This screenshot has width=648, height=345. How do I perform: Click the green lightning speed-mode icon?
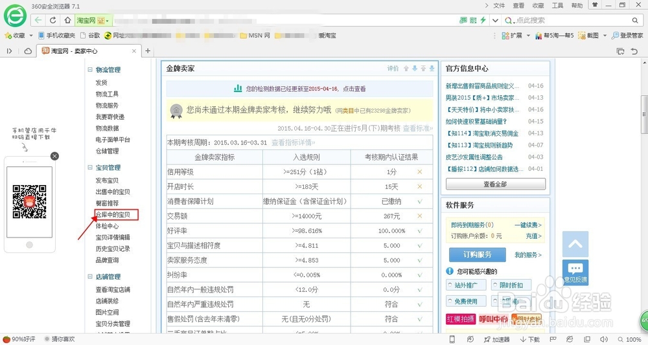(483, 20)
